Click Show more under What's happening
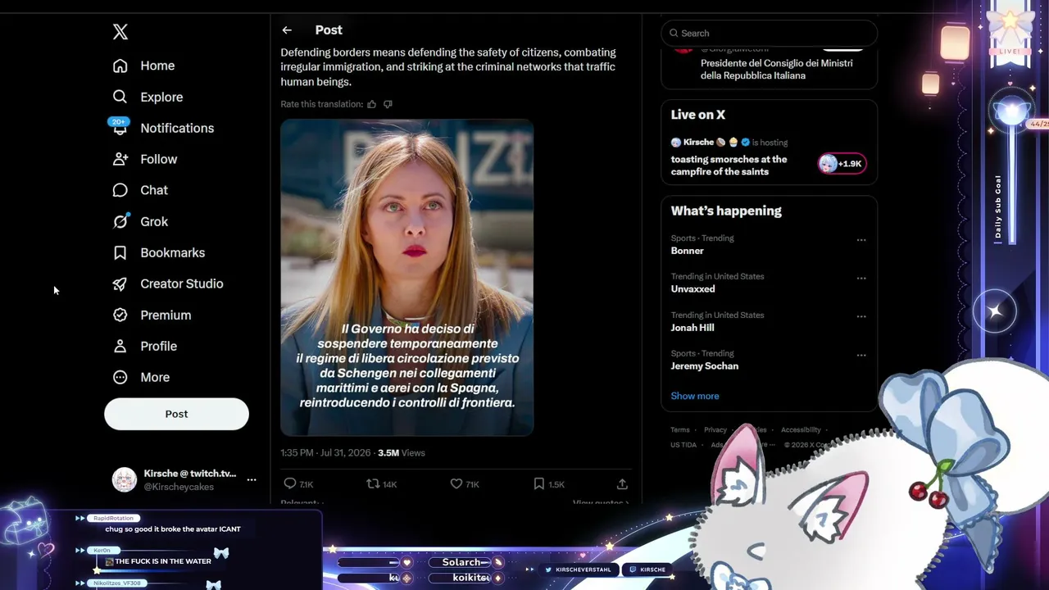 pos(695,396)
